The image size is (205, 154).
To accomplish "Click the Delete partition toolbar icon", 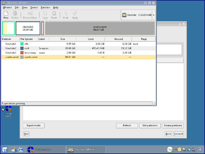I will 15,15.
